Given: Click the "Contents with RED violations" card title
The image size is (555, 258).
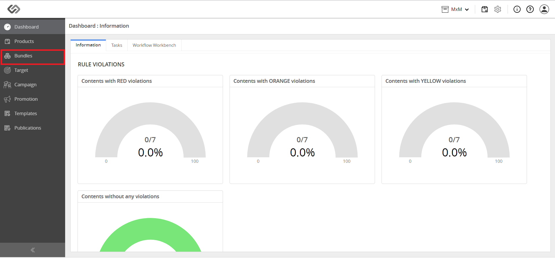Looking at the screenshot, I should pos(117,81).
